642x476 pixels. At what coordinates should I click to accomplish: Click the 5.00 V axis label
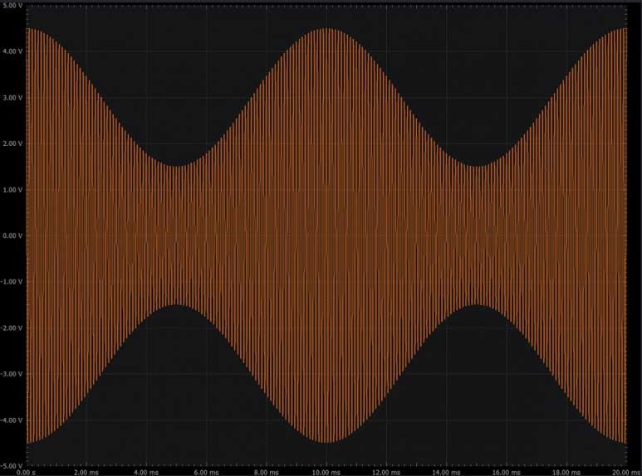click(x=14, y=5)
